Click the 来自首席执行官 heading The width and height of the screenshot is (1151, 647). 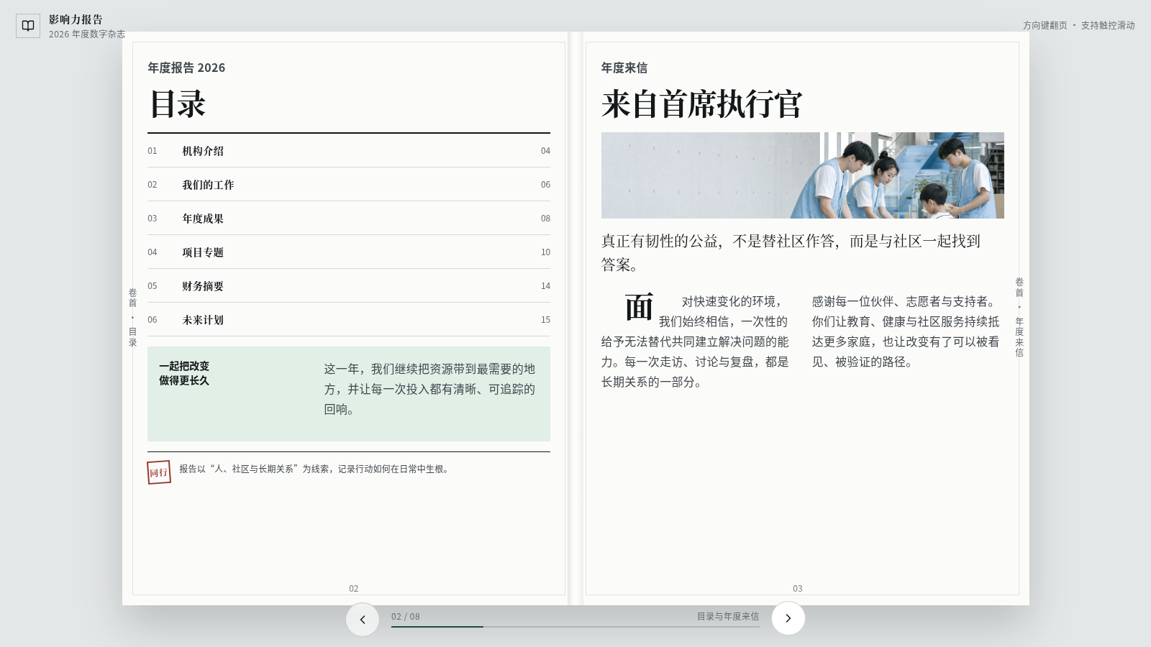pos(702,104)
